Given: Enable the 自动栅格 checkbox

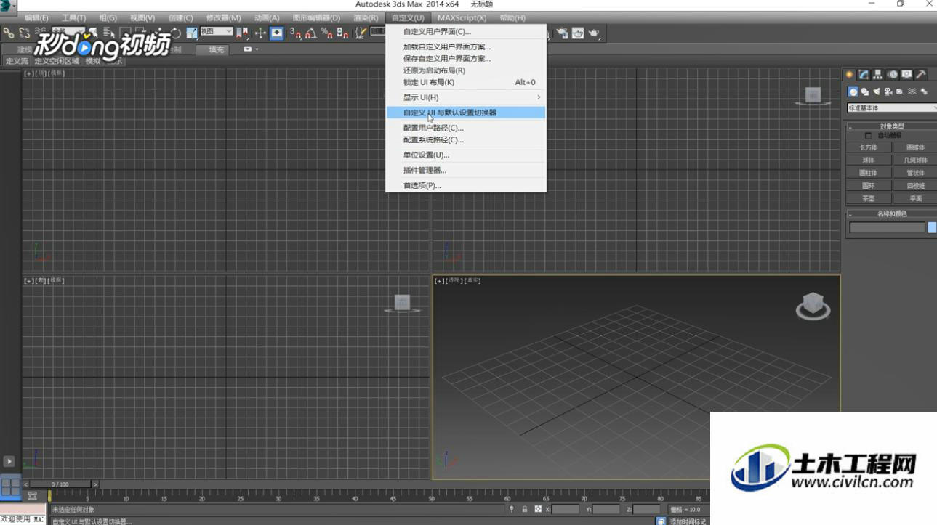Looking at the screenshot, I should 868,136.
